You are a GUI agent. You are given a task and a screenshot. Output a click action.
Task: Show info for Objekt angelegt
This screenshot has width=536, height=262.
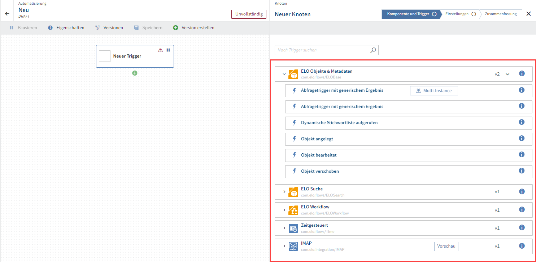point(522,138)
